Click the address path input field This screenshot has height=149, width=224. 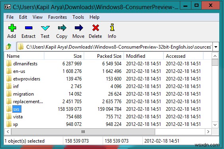pos(115,47)
